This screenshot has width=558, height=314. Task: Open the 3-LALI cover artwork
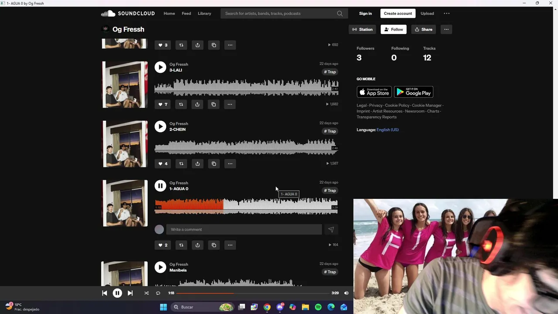pyautogui.click(x=125, y=84)
